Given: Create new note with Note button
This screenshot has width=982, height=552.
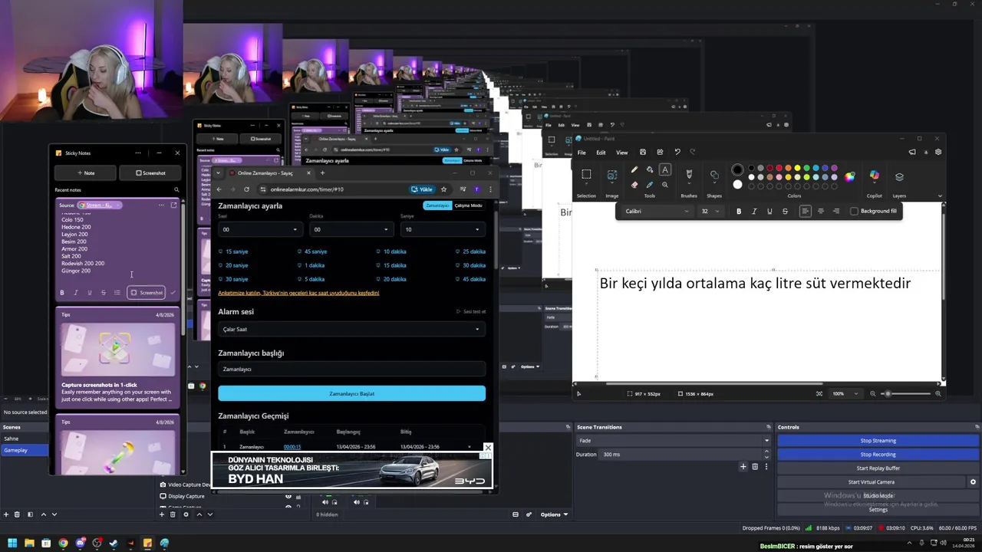Looking at the screenshot, I should [x=86, y=173].
